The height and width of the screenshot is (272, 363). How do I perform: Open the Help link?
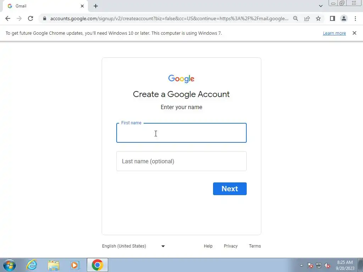pos(208,246)
